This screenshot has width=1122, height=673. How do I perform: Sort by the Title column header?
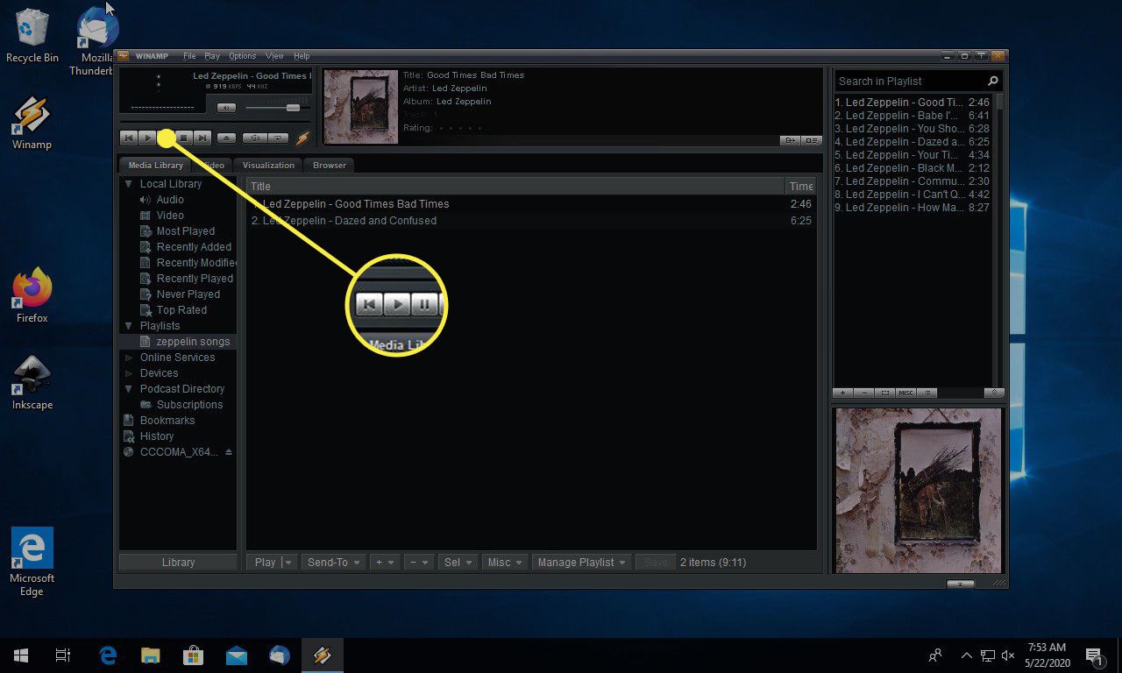516,186
